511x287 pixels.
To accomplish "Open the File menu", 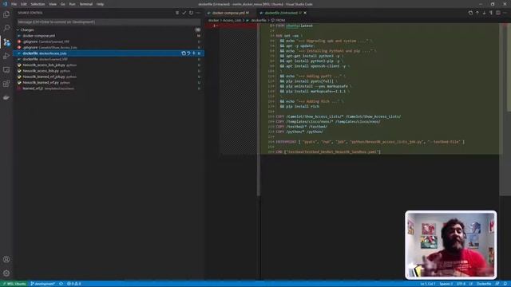I will tap(14, 4).
